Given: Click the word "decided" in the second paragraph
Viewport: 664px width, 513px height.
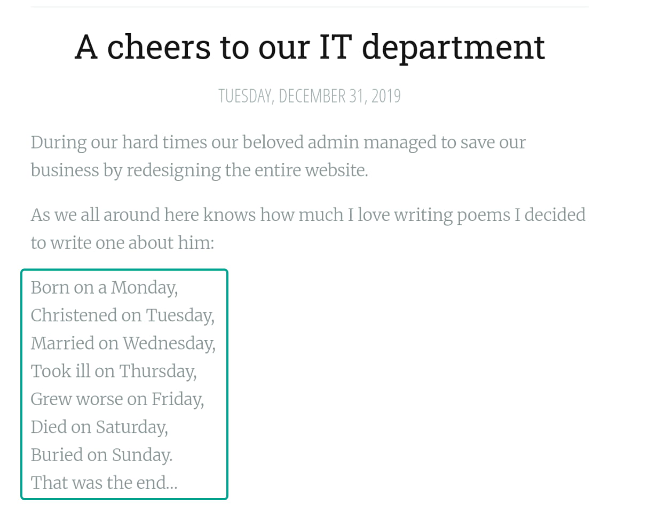Looking at the screenshot, I should tap(555, 215).
